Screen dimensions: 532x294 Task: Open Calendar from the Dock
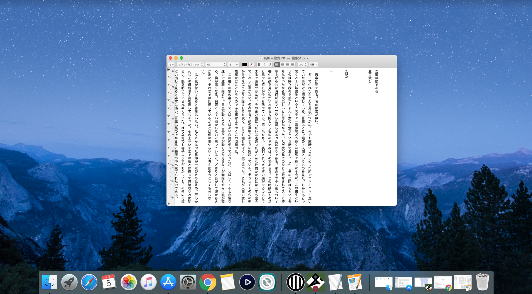109,282
